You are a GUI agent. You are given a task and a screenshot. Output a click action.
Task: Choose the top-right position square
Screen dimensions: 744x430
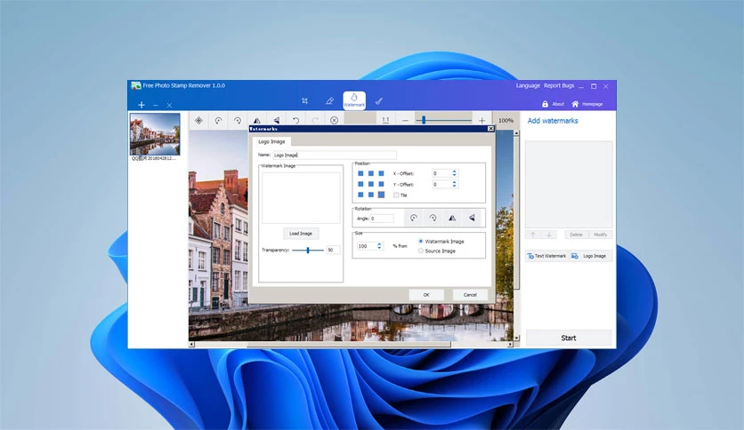382,173
